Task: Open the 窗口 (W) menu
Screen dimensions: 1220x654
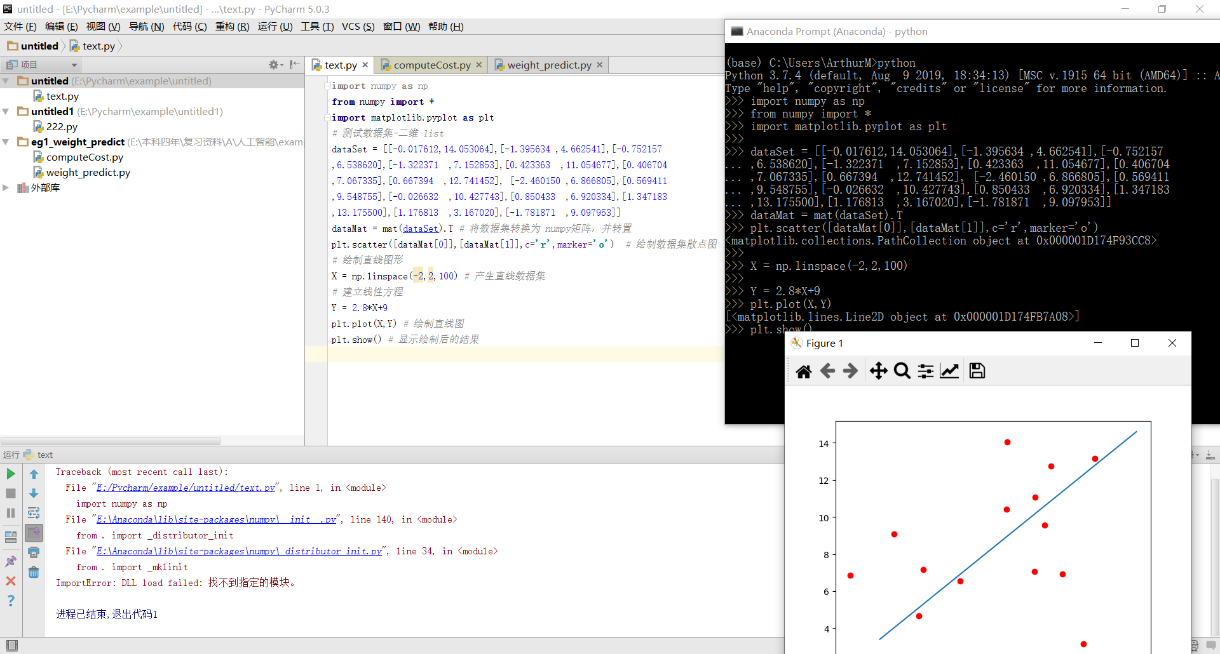Action: click(x=402, y=27)
